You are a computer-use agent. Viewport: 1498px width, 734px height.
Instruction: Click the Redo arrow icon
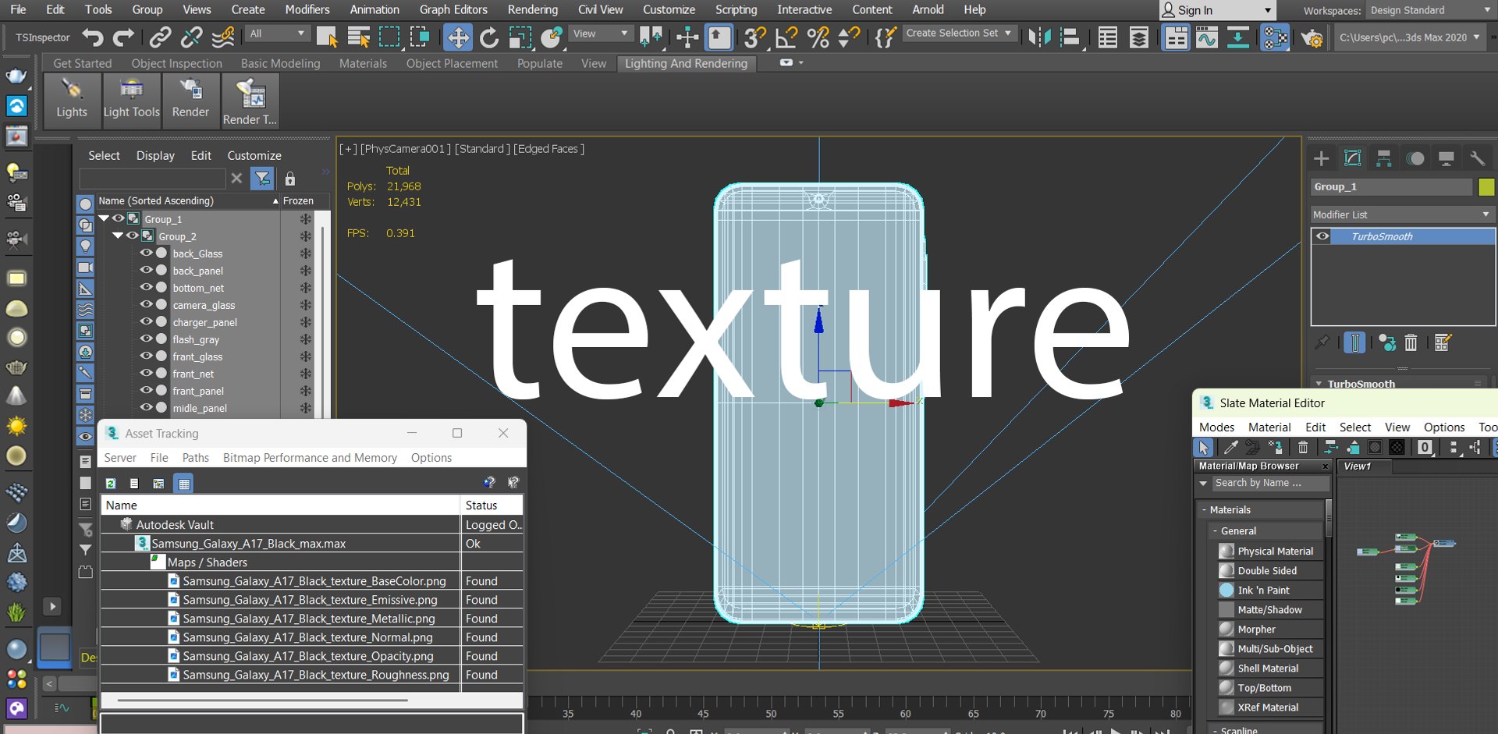(x=123, y=37)
